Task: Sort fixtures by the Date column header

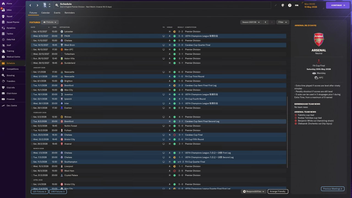Action: point(33,27)
